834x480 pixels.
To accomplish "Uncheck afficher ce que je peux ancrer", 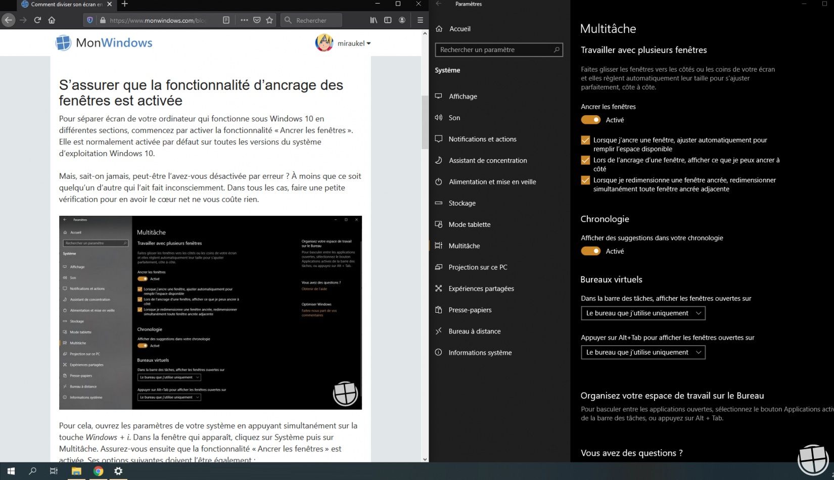I will (x=585, y=160).
